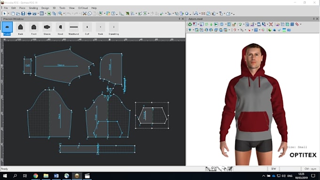Click the waistband pattern piece on canvas

97,149
